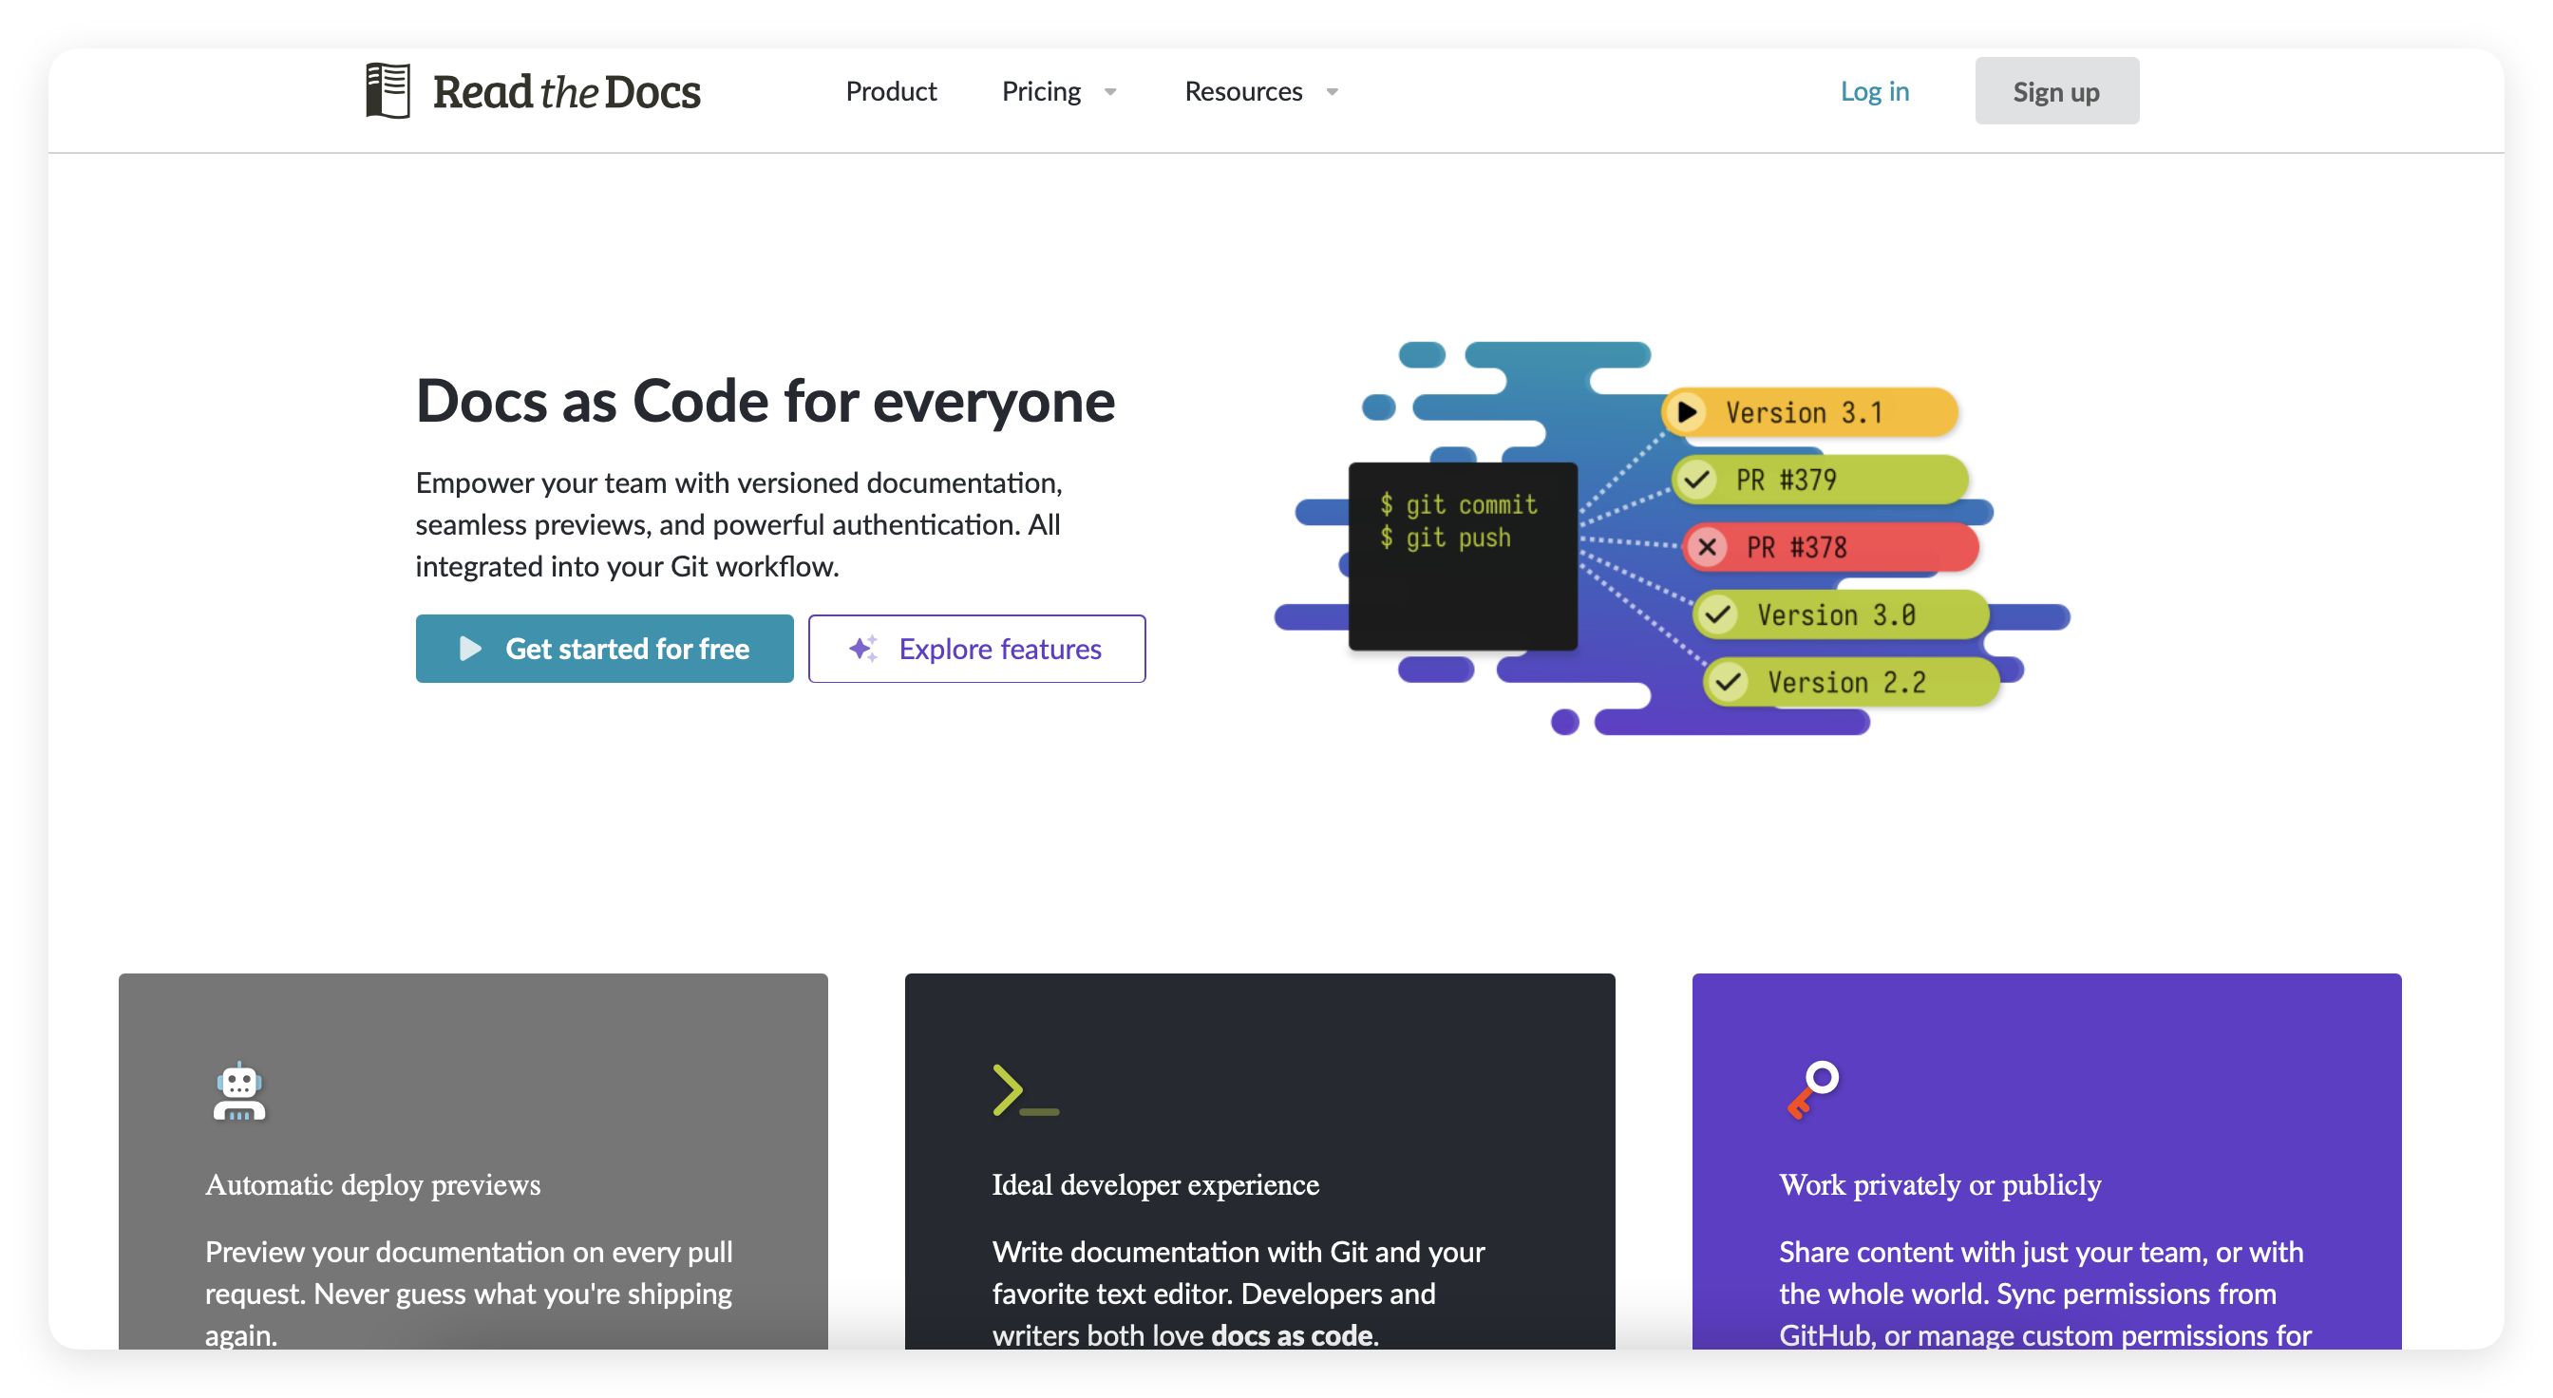Click Get started for free button

point(605,649)
